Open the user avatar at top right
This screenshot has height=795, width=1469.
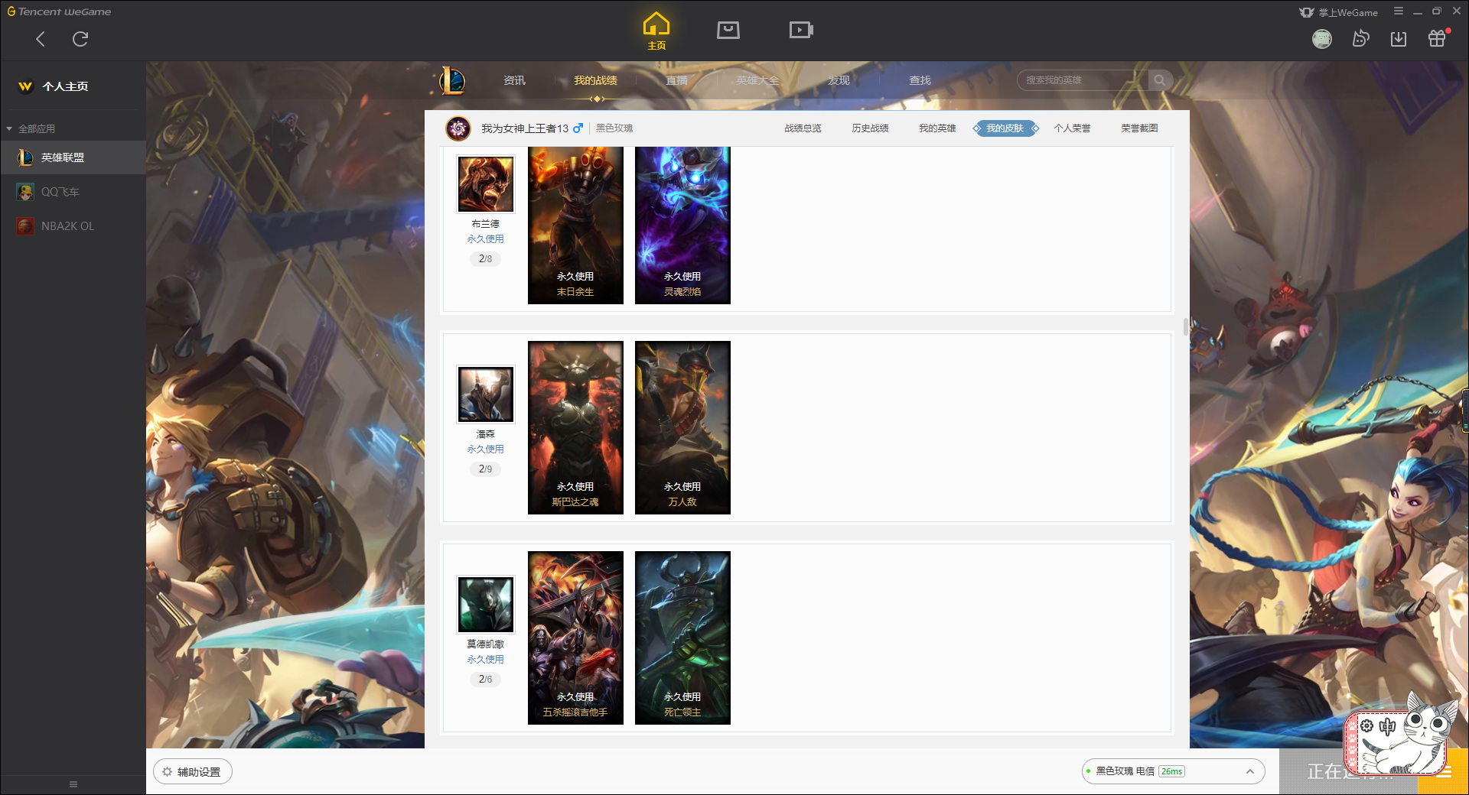[1322, 39]
